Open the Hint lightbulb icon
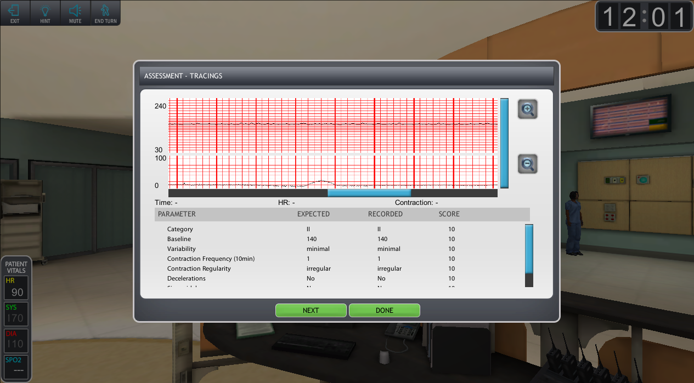The width and height of the screenshot is (694, 383). [45, 13]
